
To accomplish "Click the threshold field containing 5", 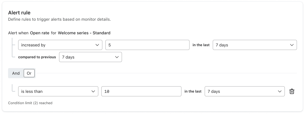I will point(147,45).
